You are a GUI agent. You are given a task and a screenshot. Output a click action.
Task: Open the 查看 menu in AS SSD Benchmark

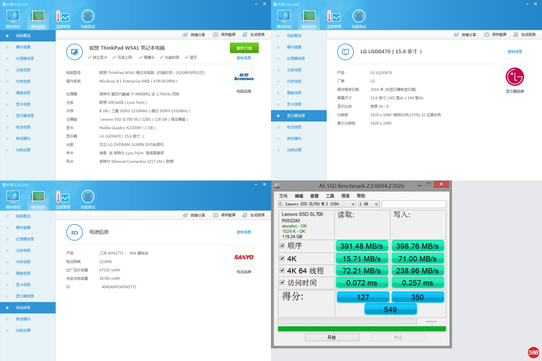[x=314, y=196]
